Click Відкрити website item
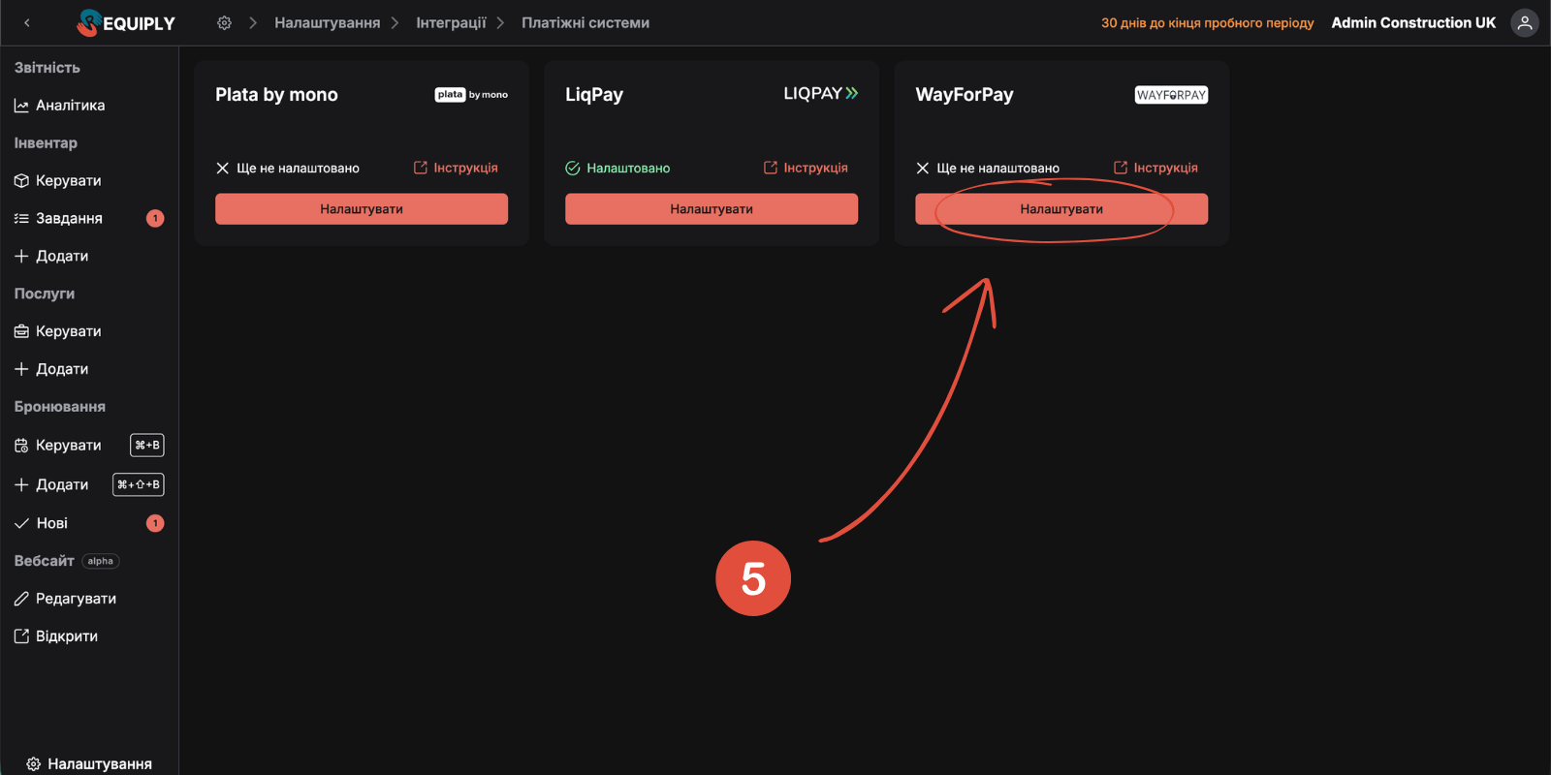The height and width of the screenshot is (775, 1551). tap(66, 636)
